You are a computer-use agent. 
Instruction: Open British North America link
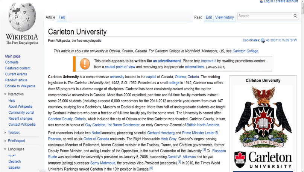tap(203, 125)
